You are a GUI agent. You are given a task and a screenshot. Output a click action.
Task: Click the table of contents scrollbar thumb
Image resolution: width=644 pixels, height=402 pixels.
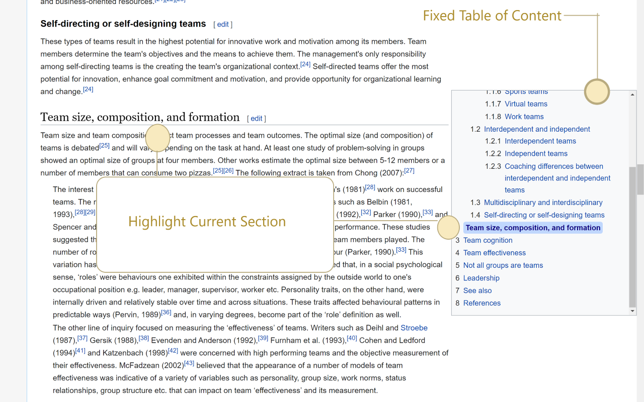(x=633, y=237)
